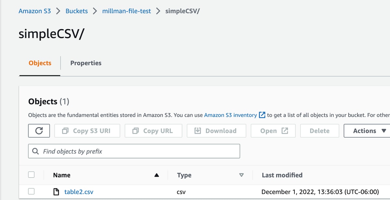The height and width of the screenshot is (200, 390).
Task: Click the refresh objects icon button
Action: [39, 131]
